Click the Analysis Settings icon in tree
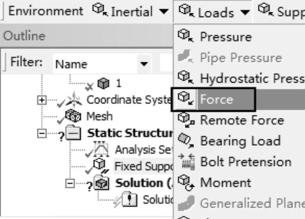305x219 pixels. pyautogui.click(x=103, y=150)
